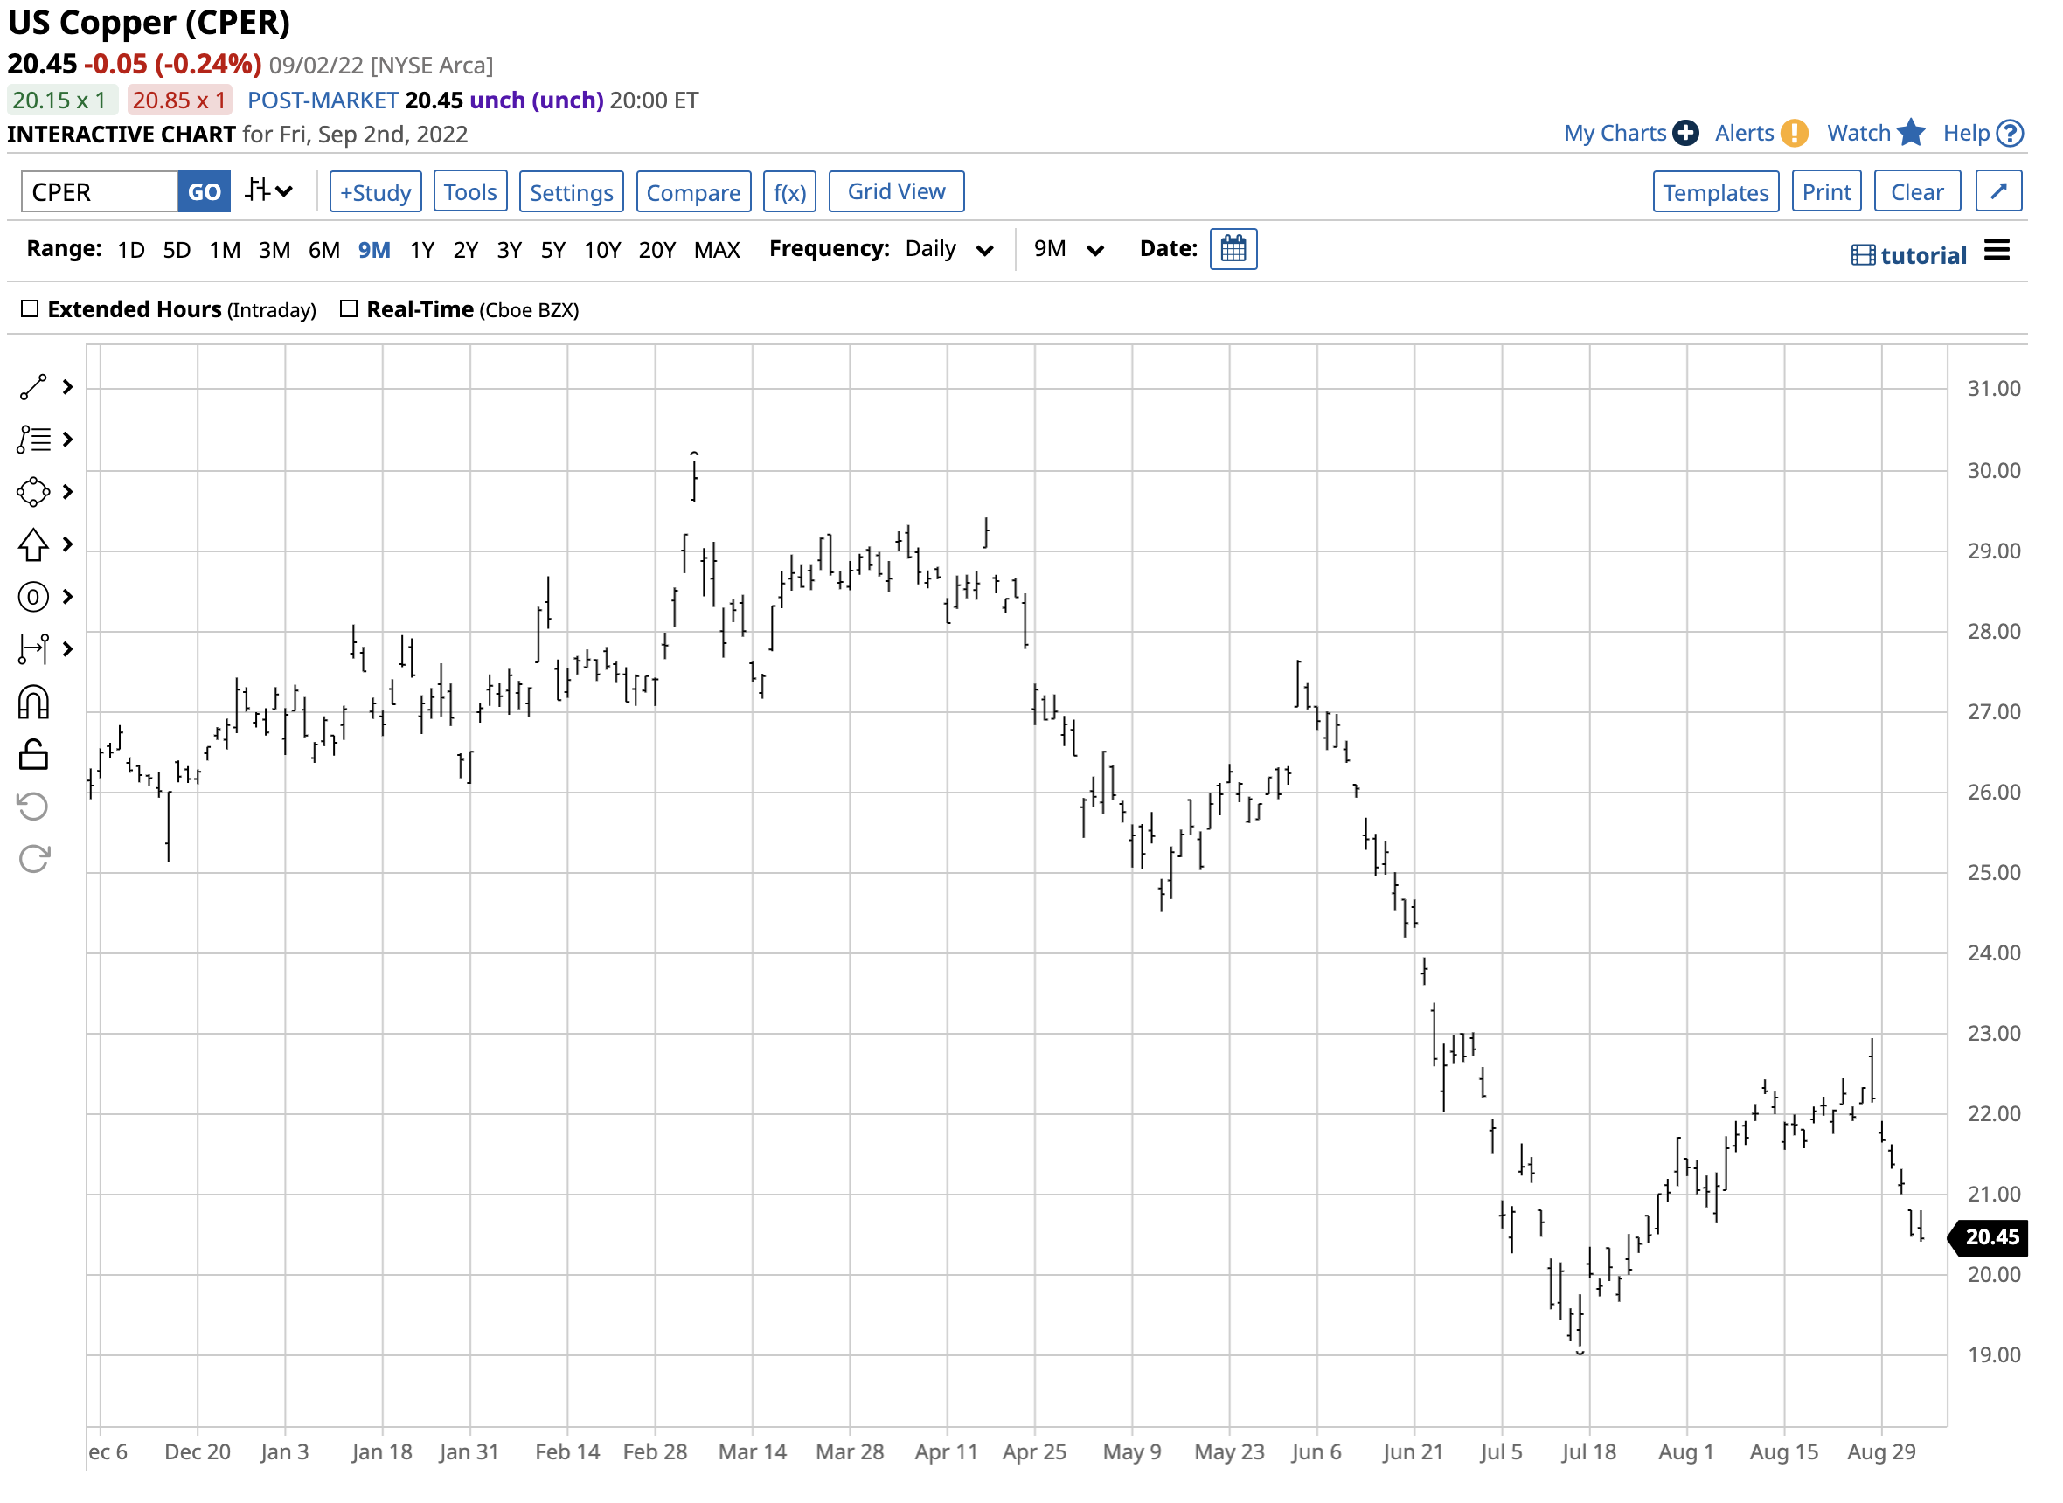Select the up arrow shape tool
Image resolution: width=2063 pixels, height=1503 pixels.
click(34, 546)
